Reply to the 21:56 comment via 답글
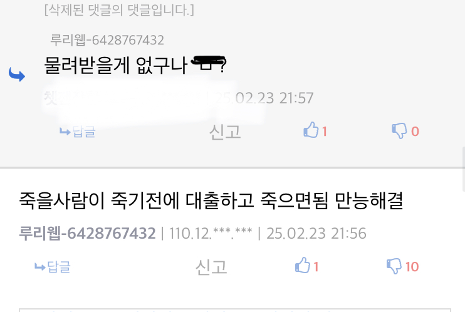The height and width of the screenshot is (312, 465). (53, 267)
